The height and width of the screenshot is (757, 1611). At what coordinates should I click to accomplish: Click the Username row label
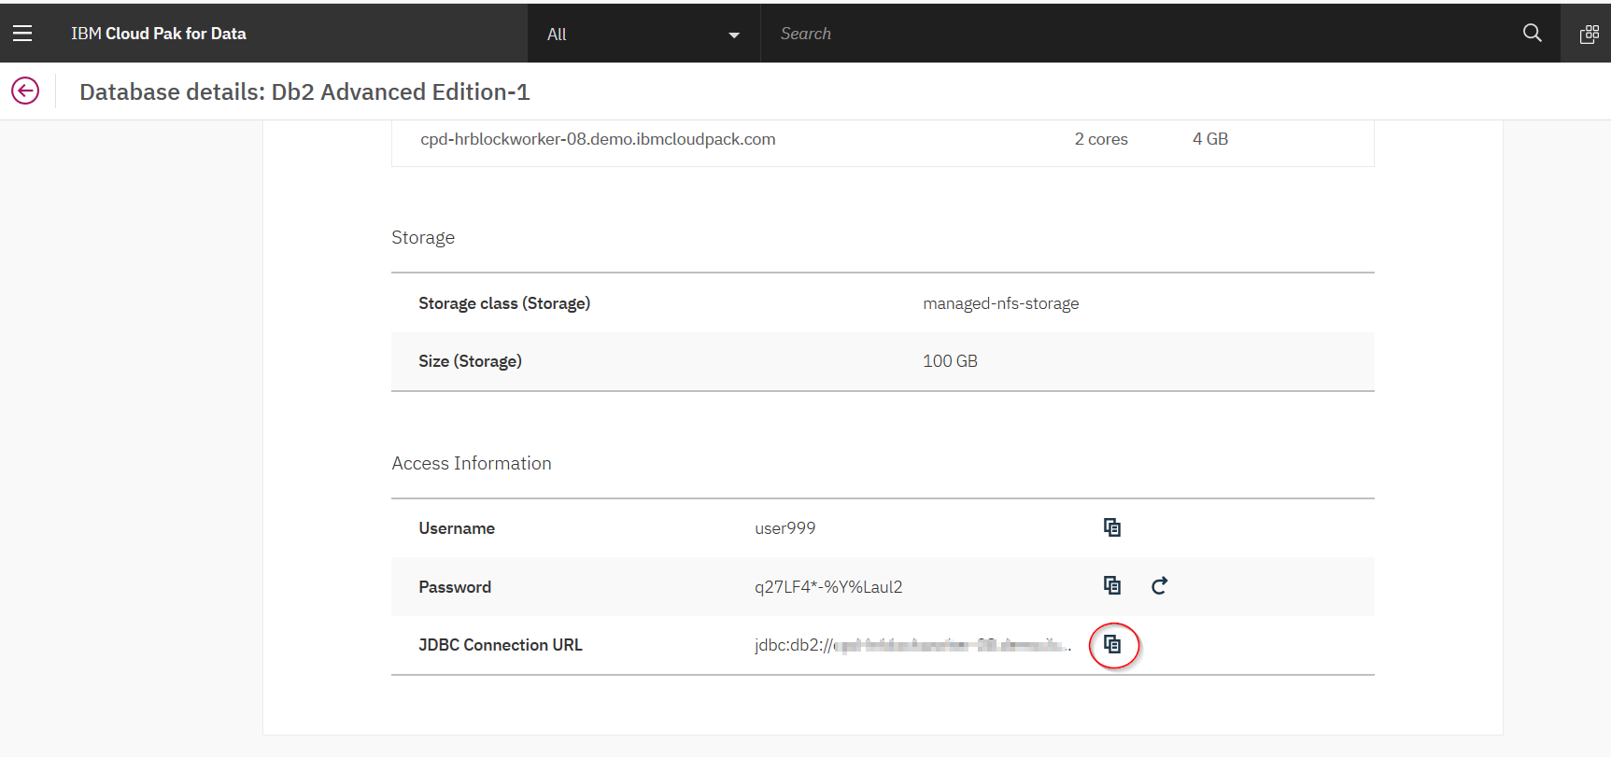point(457,528)
